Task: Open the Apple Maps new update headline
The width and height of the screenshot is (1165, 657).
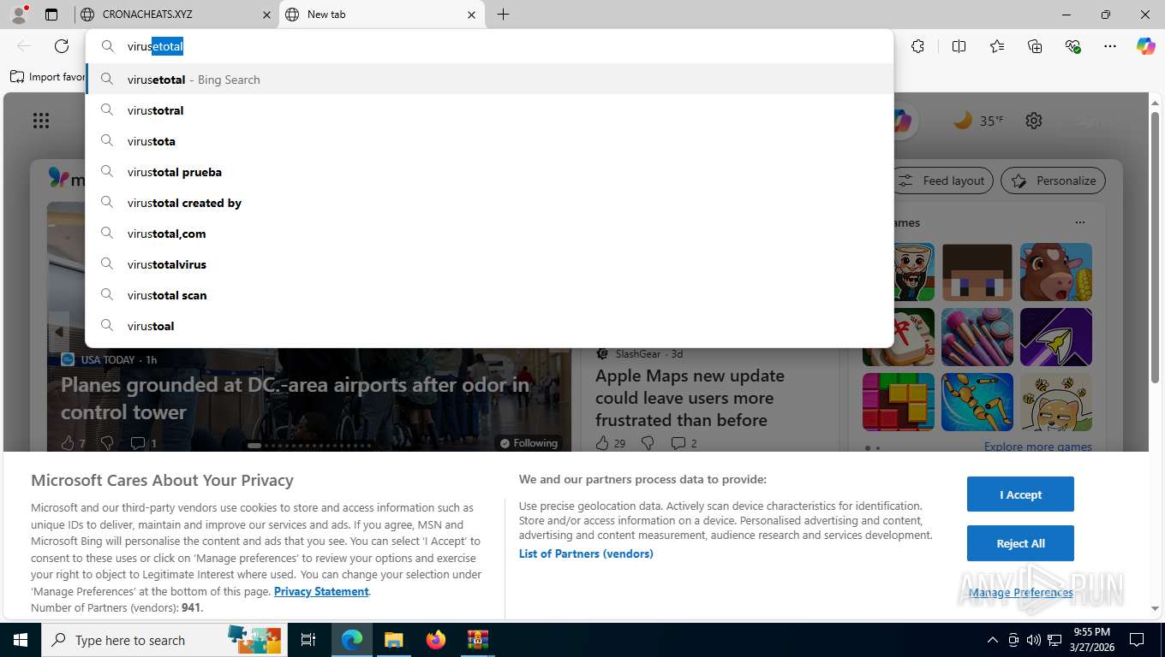Action: 690,398
